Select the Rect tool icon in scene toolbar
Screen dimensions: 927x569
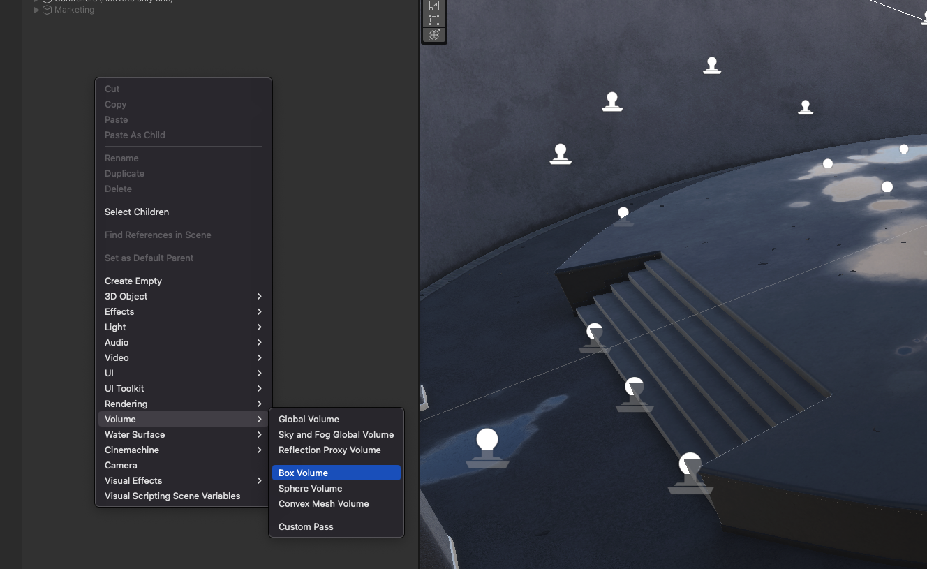[x=434, y=20]
